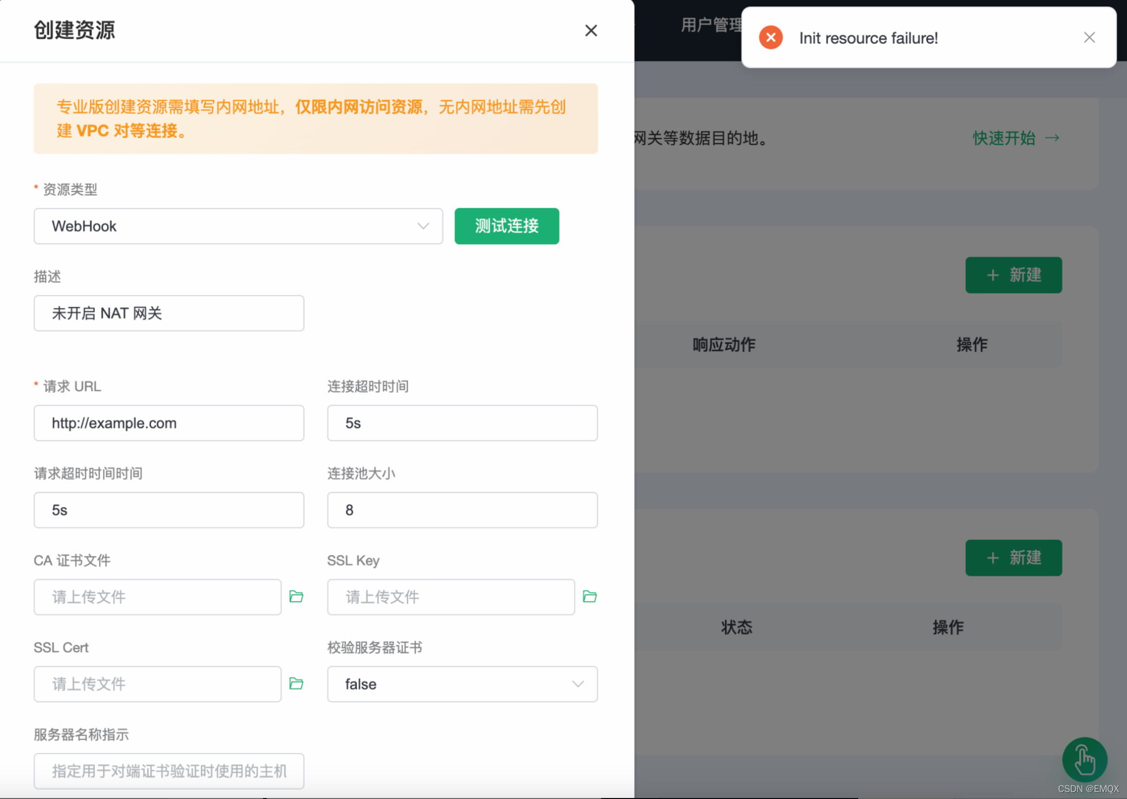Dismiss the Init resource failure notification
This screenshot has height=799, width=1127.
(1089, 37)
